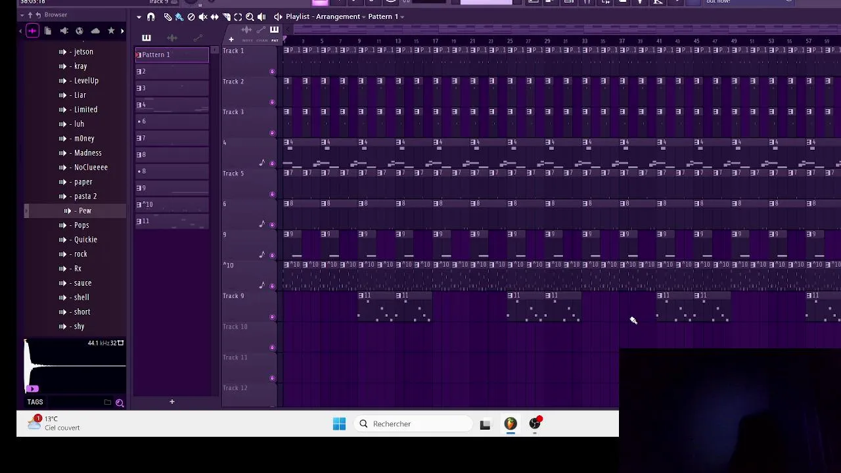Select the Slip tool

click(214, 16)
